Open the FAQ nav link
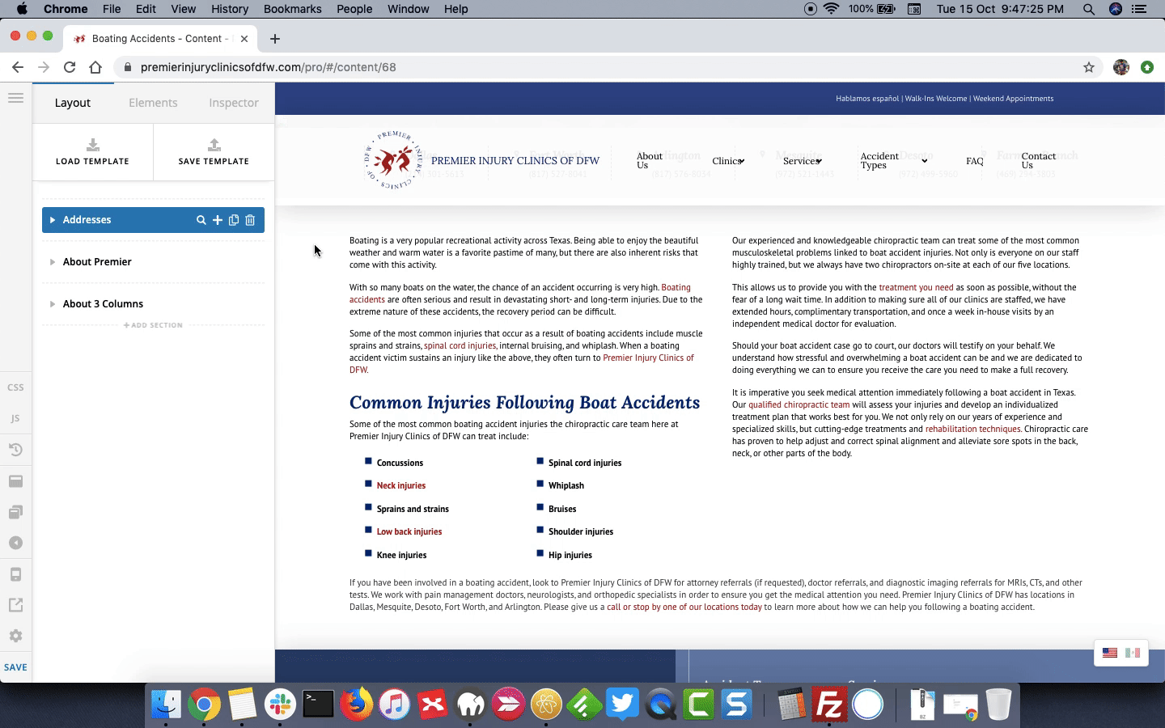Viewport: 1165px width, 728px height. coord(975,161)
